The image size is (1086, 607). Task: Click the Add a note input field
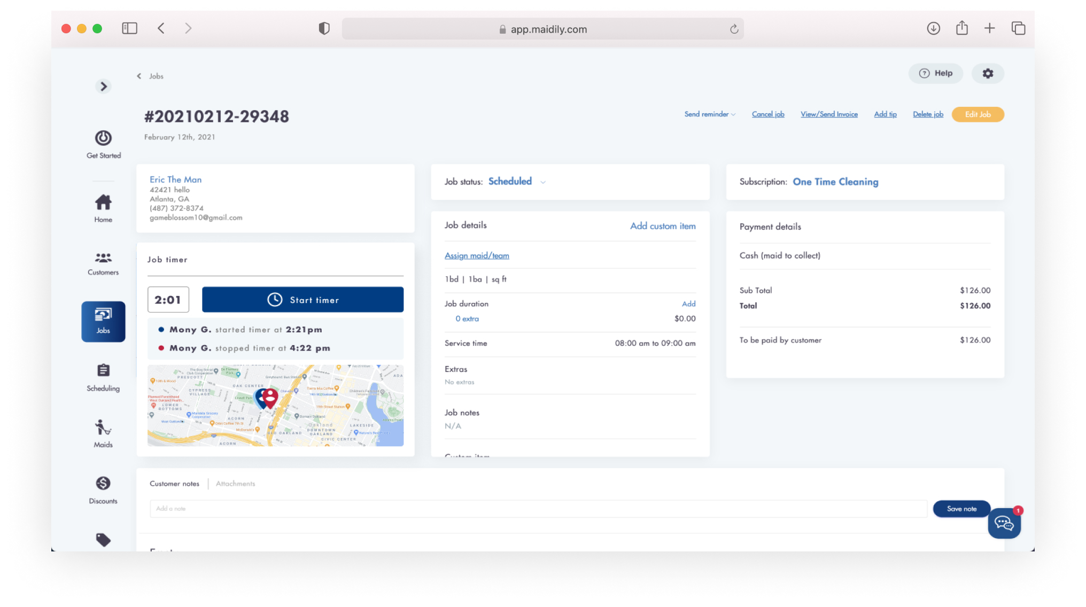coord(538,509)
